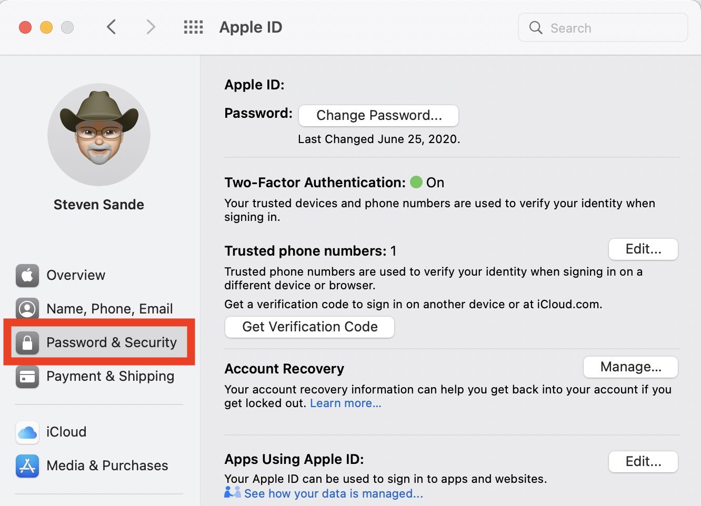Open See how your data is managed link
Viewport: 701px width, 506px height.
pos(333,493)
